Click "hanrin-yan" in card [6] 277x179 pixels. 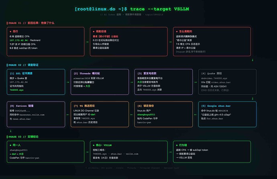coord(144,122)
